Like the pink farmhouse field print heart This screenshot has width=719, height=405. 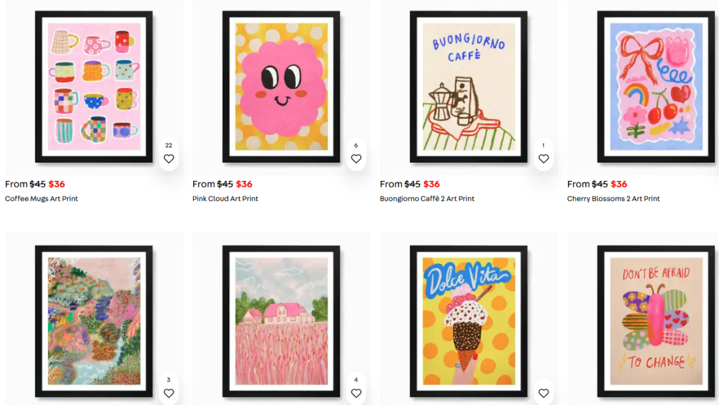[356, 393]
